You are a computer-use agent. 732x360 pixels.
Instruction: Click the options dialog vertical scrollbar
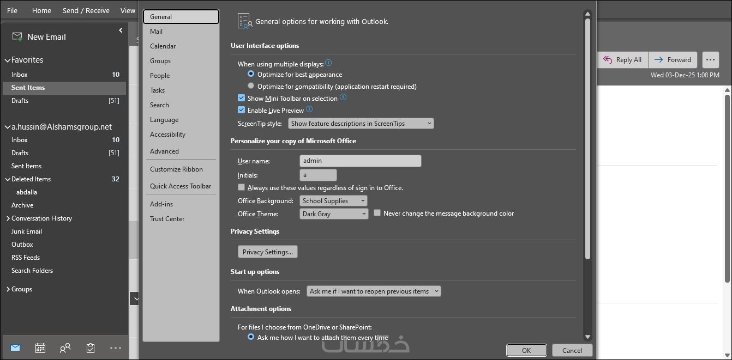coord(587,136)
